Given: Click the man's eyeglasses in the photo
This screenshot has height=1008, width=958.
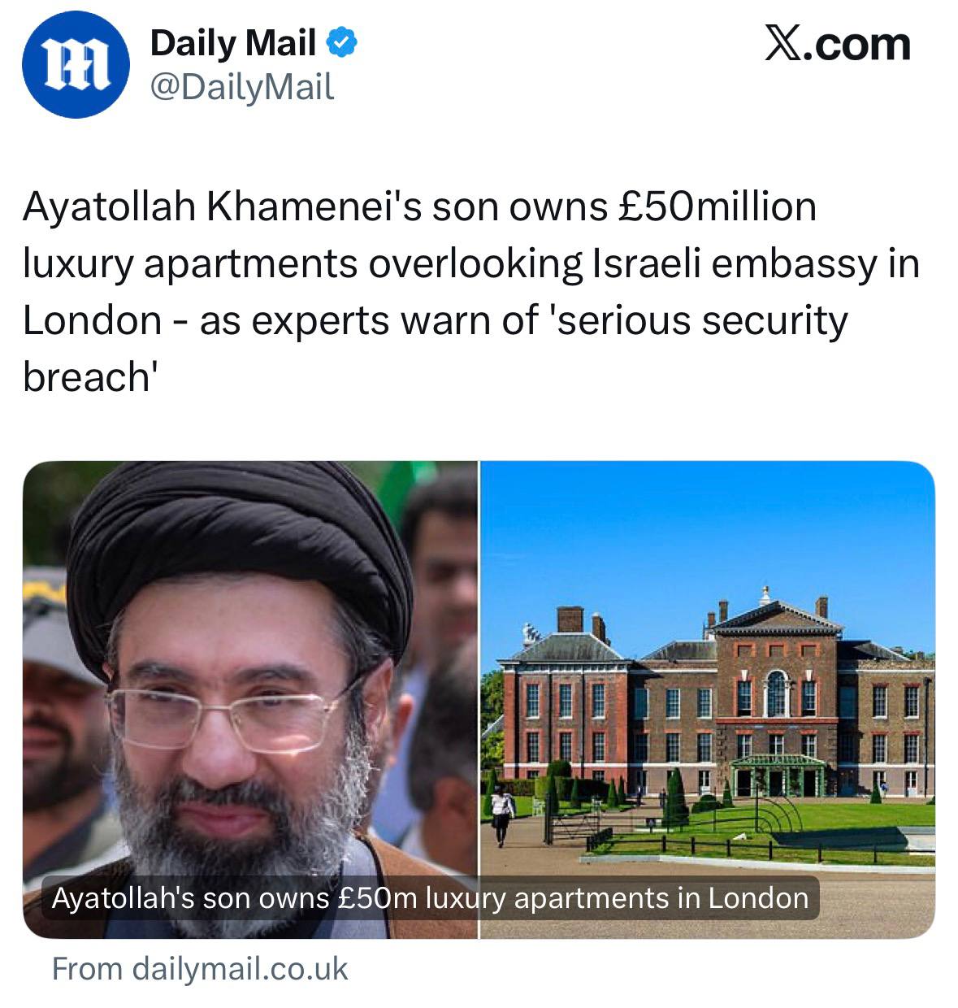Looking at the screenshot, I should pyautogui.click(x=233, y=714).
